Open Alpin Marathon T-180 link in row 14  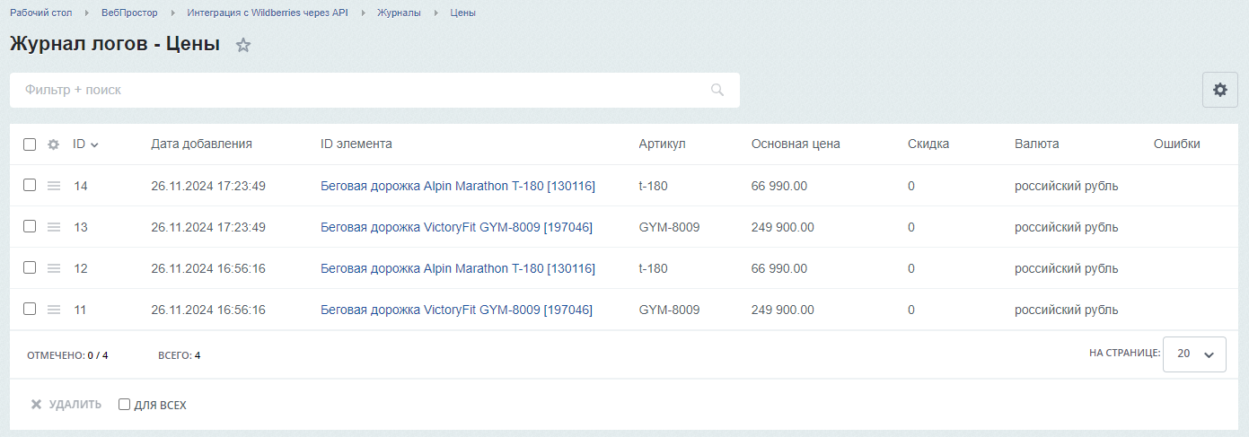[x=458, y=186]
